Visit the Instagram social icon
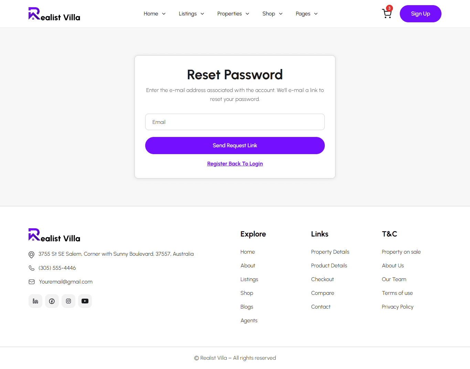The width and height of the screenshot is (470, 369). pos(68,301)
